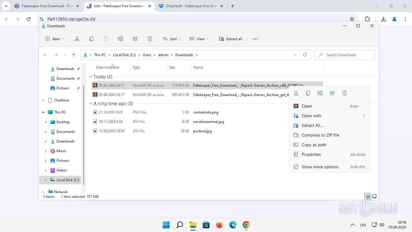Select Properties in context menu

pyautogui.click(x=330, y=154)
